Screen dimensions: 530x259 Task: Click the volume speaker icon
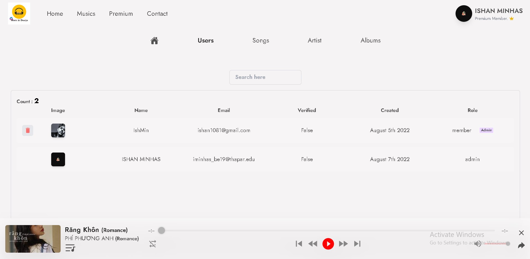pos(478,244)
